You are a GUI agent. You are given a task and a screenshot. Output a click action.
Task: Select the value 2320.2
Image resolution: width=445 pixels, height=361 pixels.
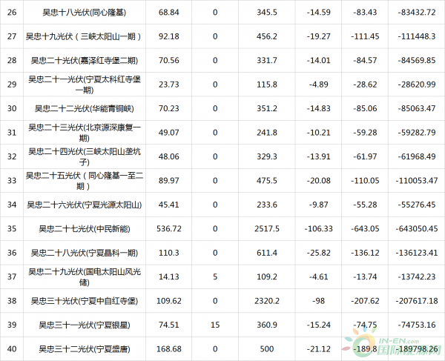click(x=267, y=301)
